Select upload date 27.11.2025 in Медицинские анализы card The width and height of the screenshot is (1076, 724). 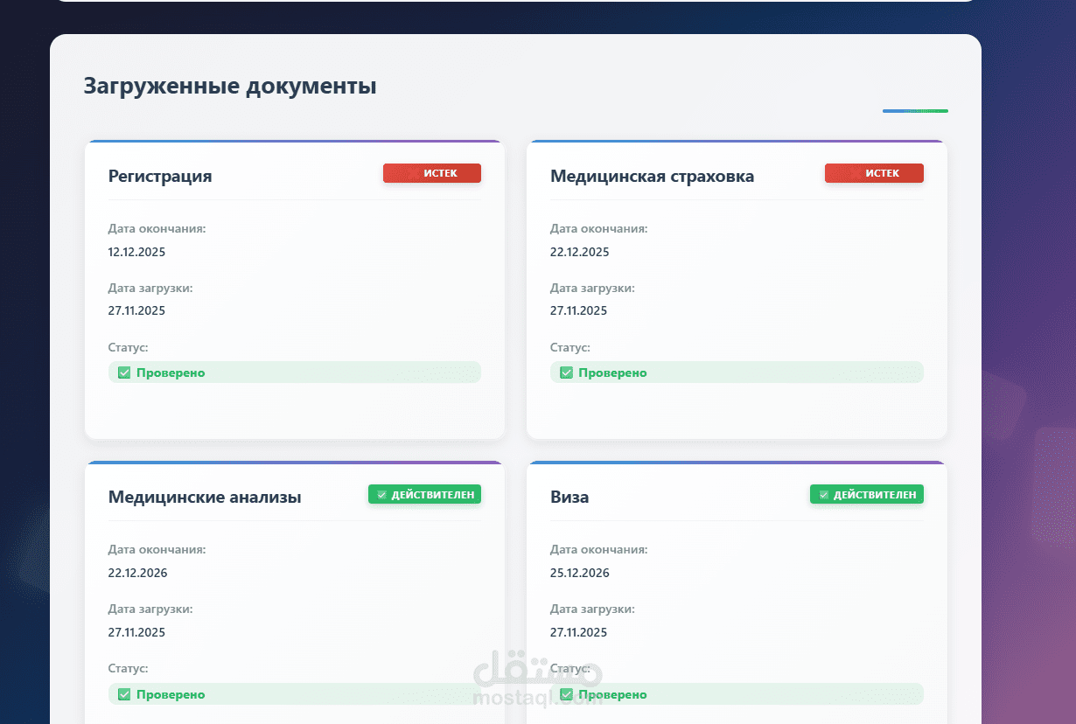136,632
